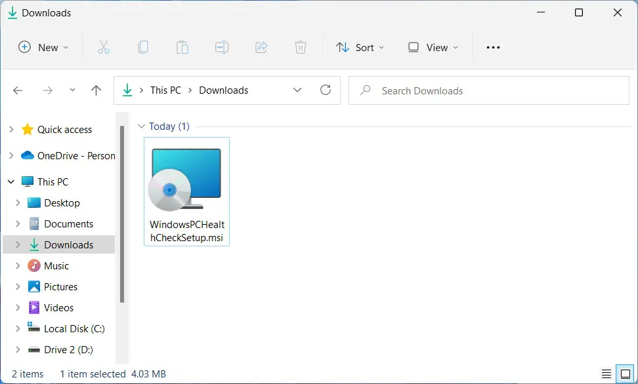
Task: Click the Rename icon in toolbar
Action: tap(222, 48)
